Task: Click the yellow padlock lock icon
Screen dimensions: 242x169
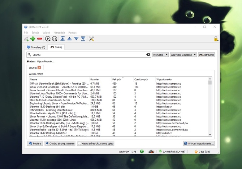Action: coord(216,39)
